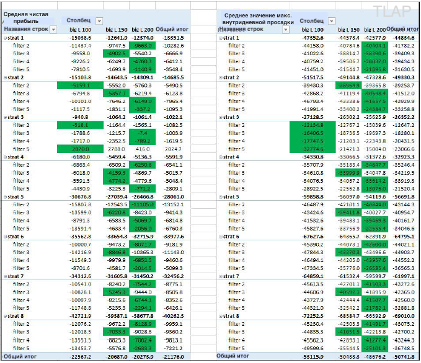Select the Средняя чистая прибыль title cell
Viewport: 421px width, 363px height.
click(26, 18)
